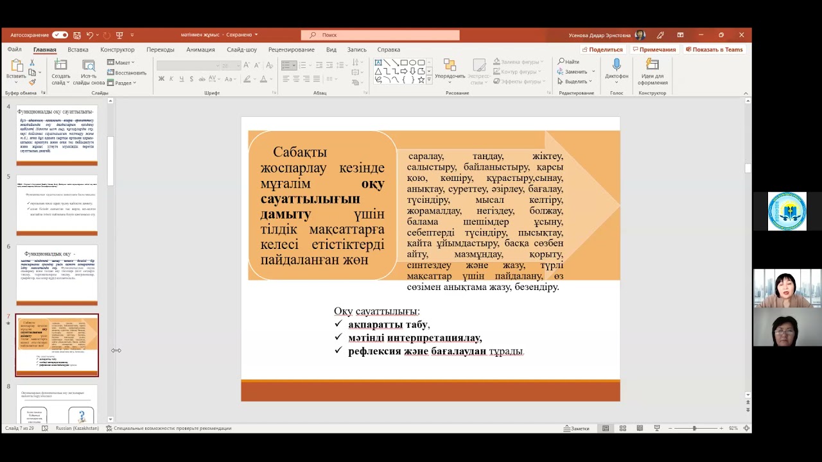Toggle the Автосохранение autosave switch

[60, 35]
